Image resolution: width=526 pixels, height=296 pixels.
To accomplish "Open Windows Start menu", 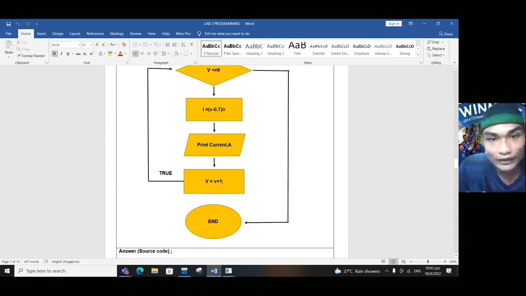I will coord(7,271).
